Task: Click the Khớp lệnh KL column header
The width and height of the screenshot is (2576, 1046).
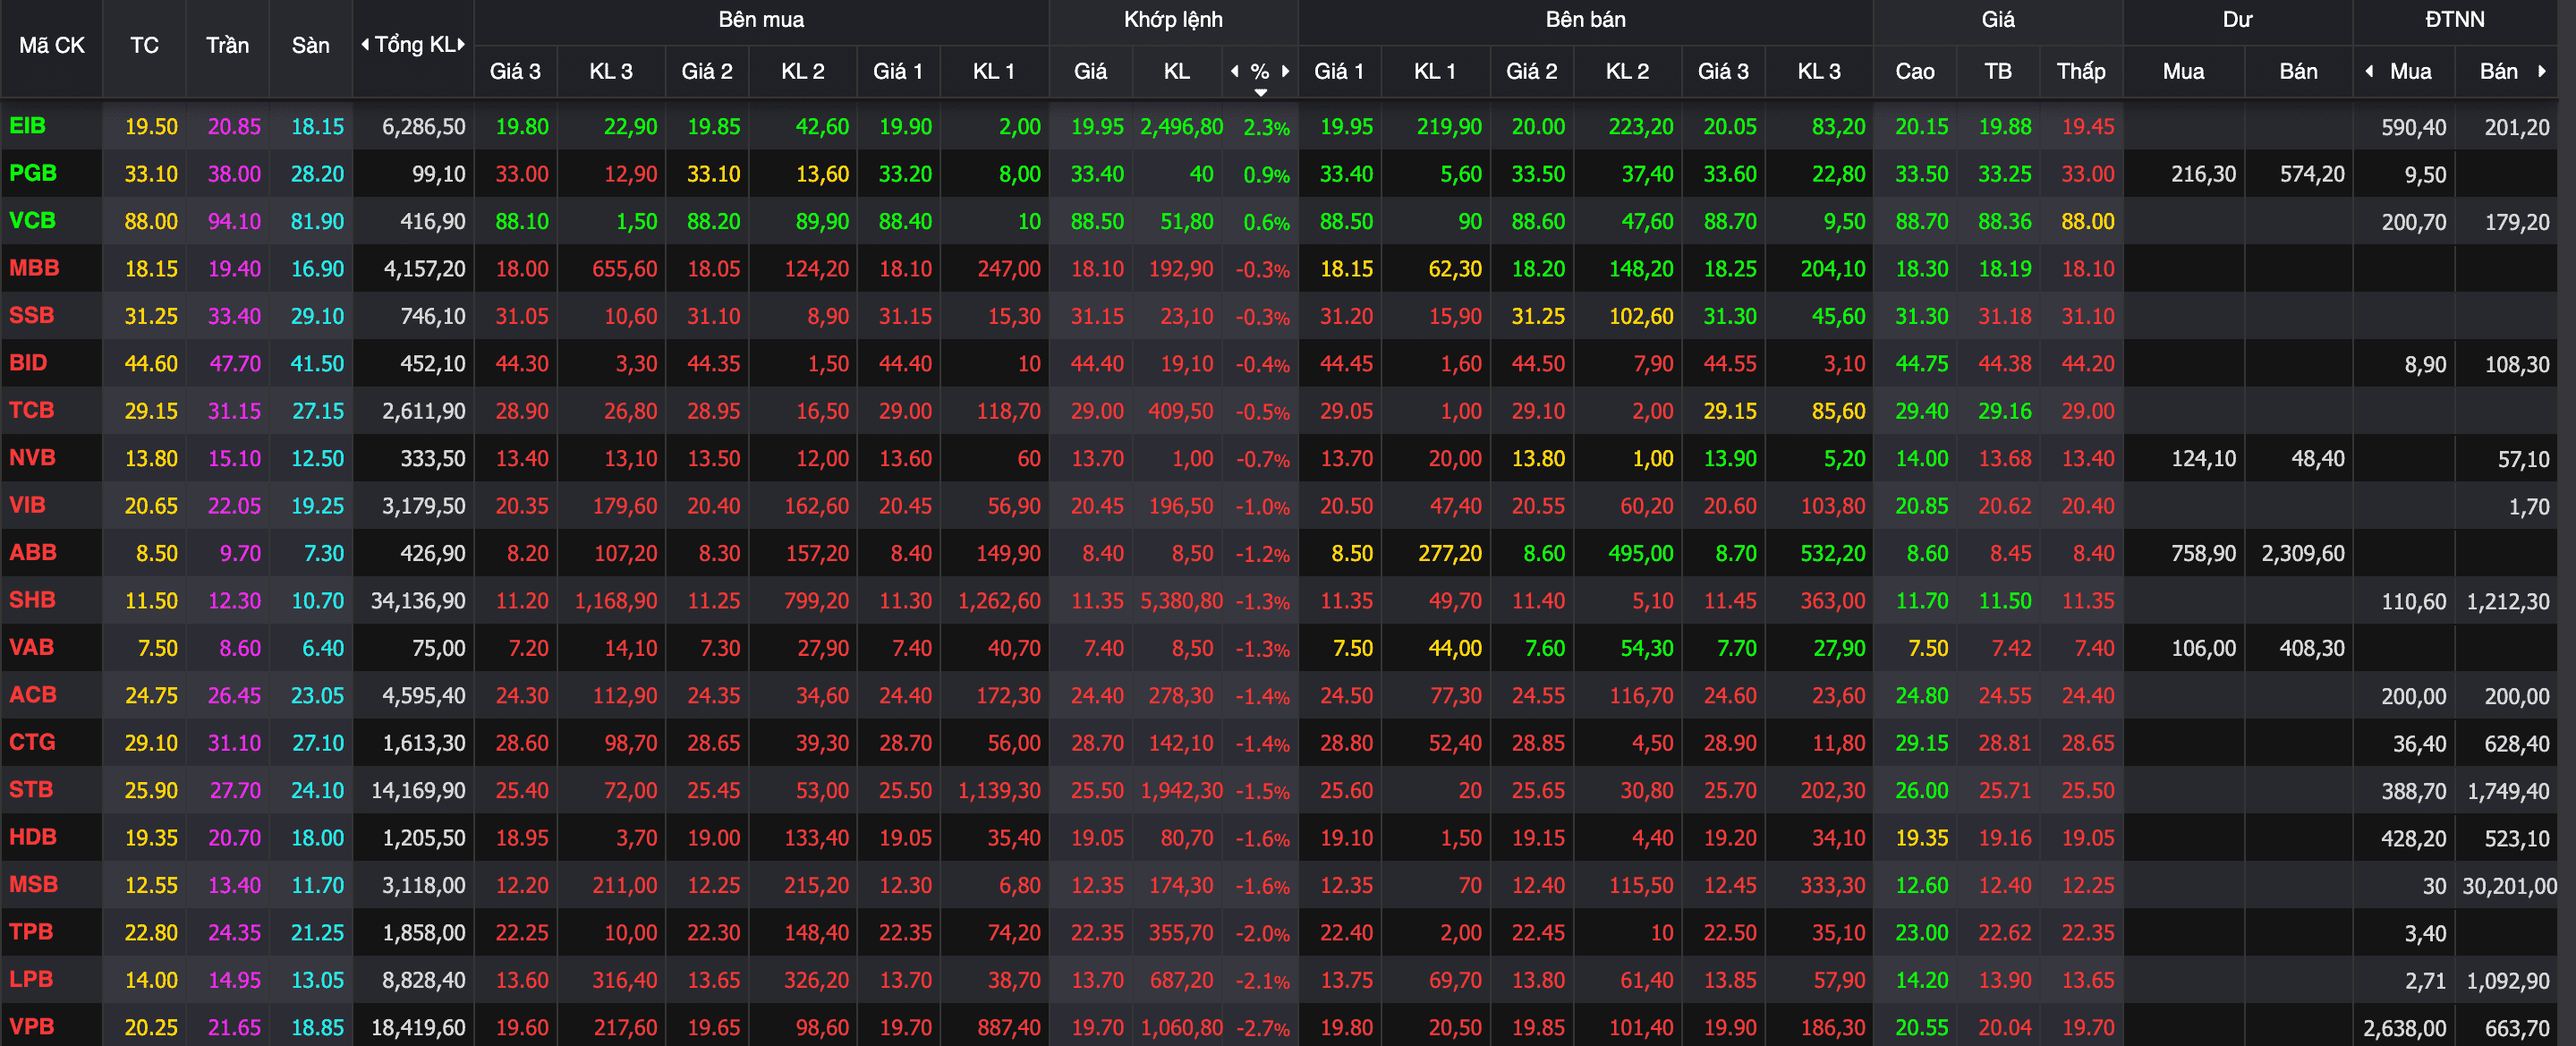Action: [1177, 71]
